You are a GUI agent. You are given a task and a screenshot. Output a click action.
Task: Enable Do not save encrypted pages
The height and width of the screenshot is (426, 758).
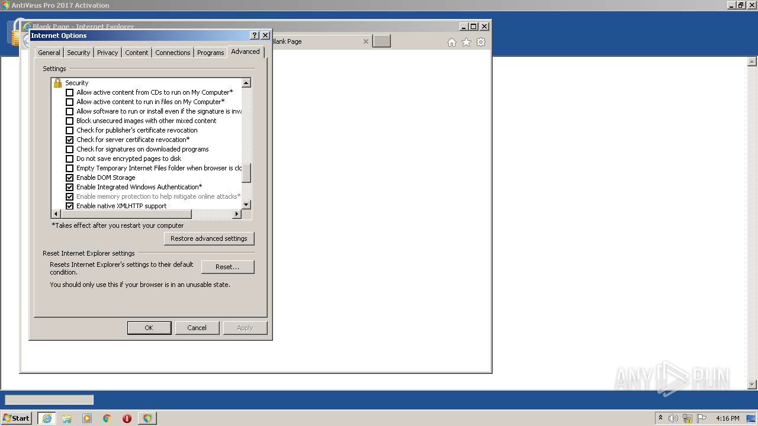click(69, 159)
